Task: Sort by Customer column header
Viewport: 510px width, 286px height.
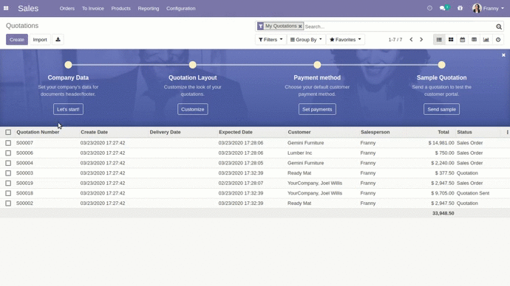Action: coord(299,132)
